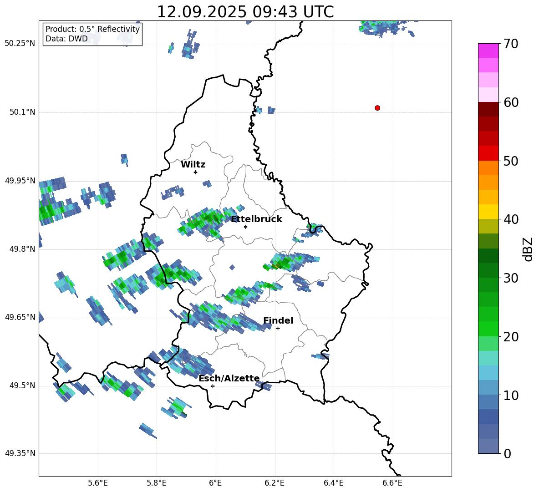
Task: Click the Wiltz cross marker
Action: 195,172
